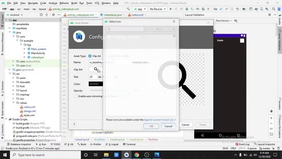
Task: Click the 1:1 zoom to actual size icon
Action: pos(271,129)
